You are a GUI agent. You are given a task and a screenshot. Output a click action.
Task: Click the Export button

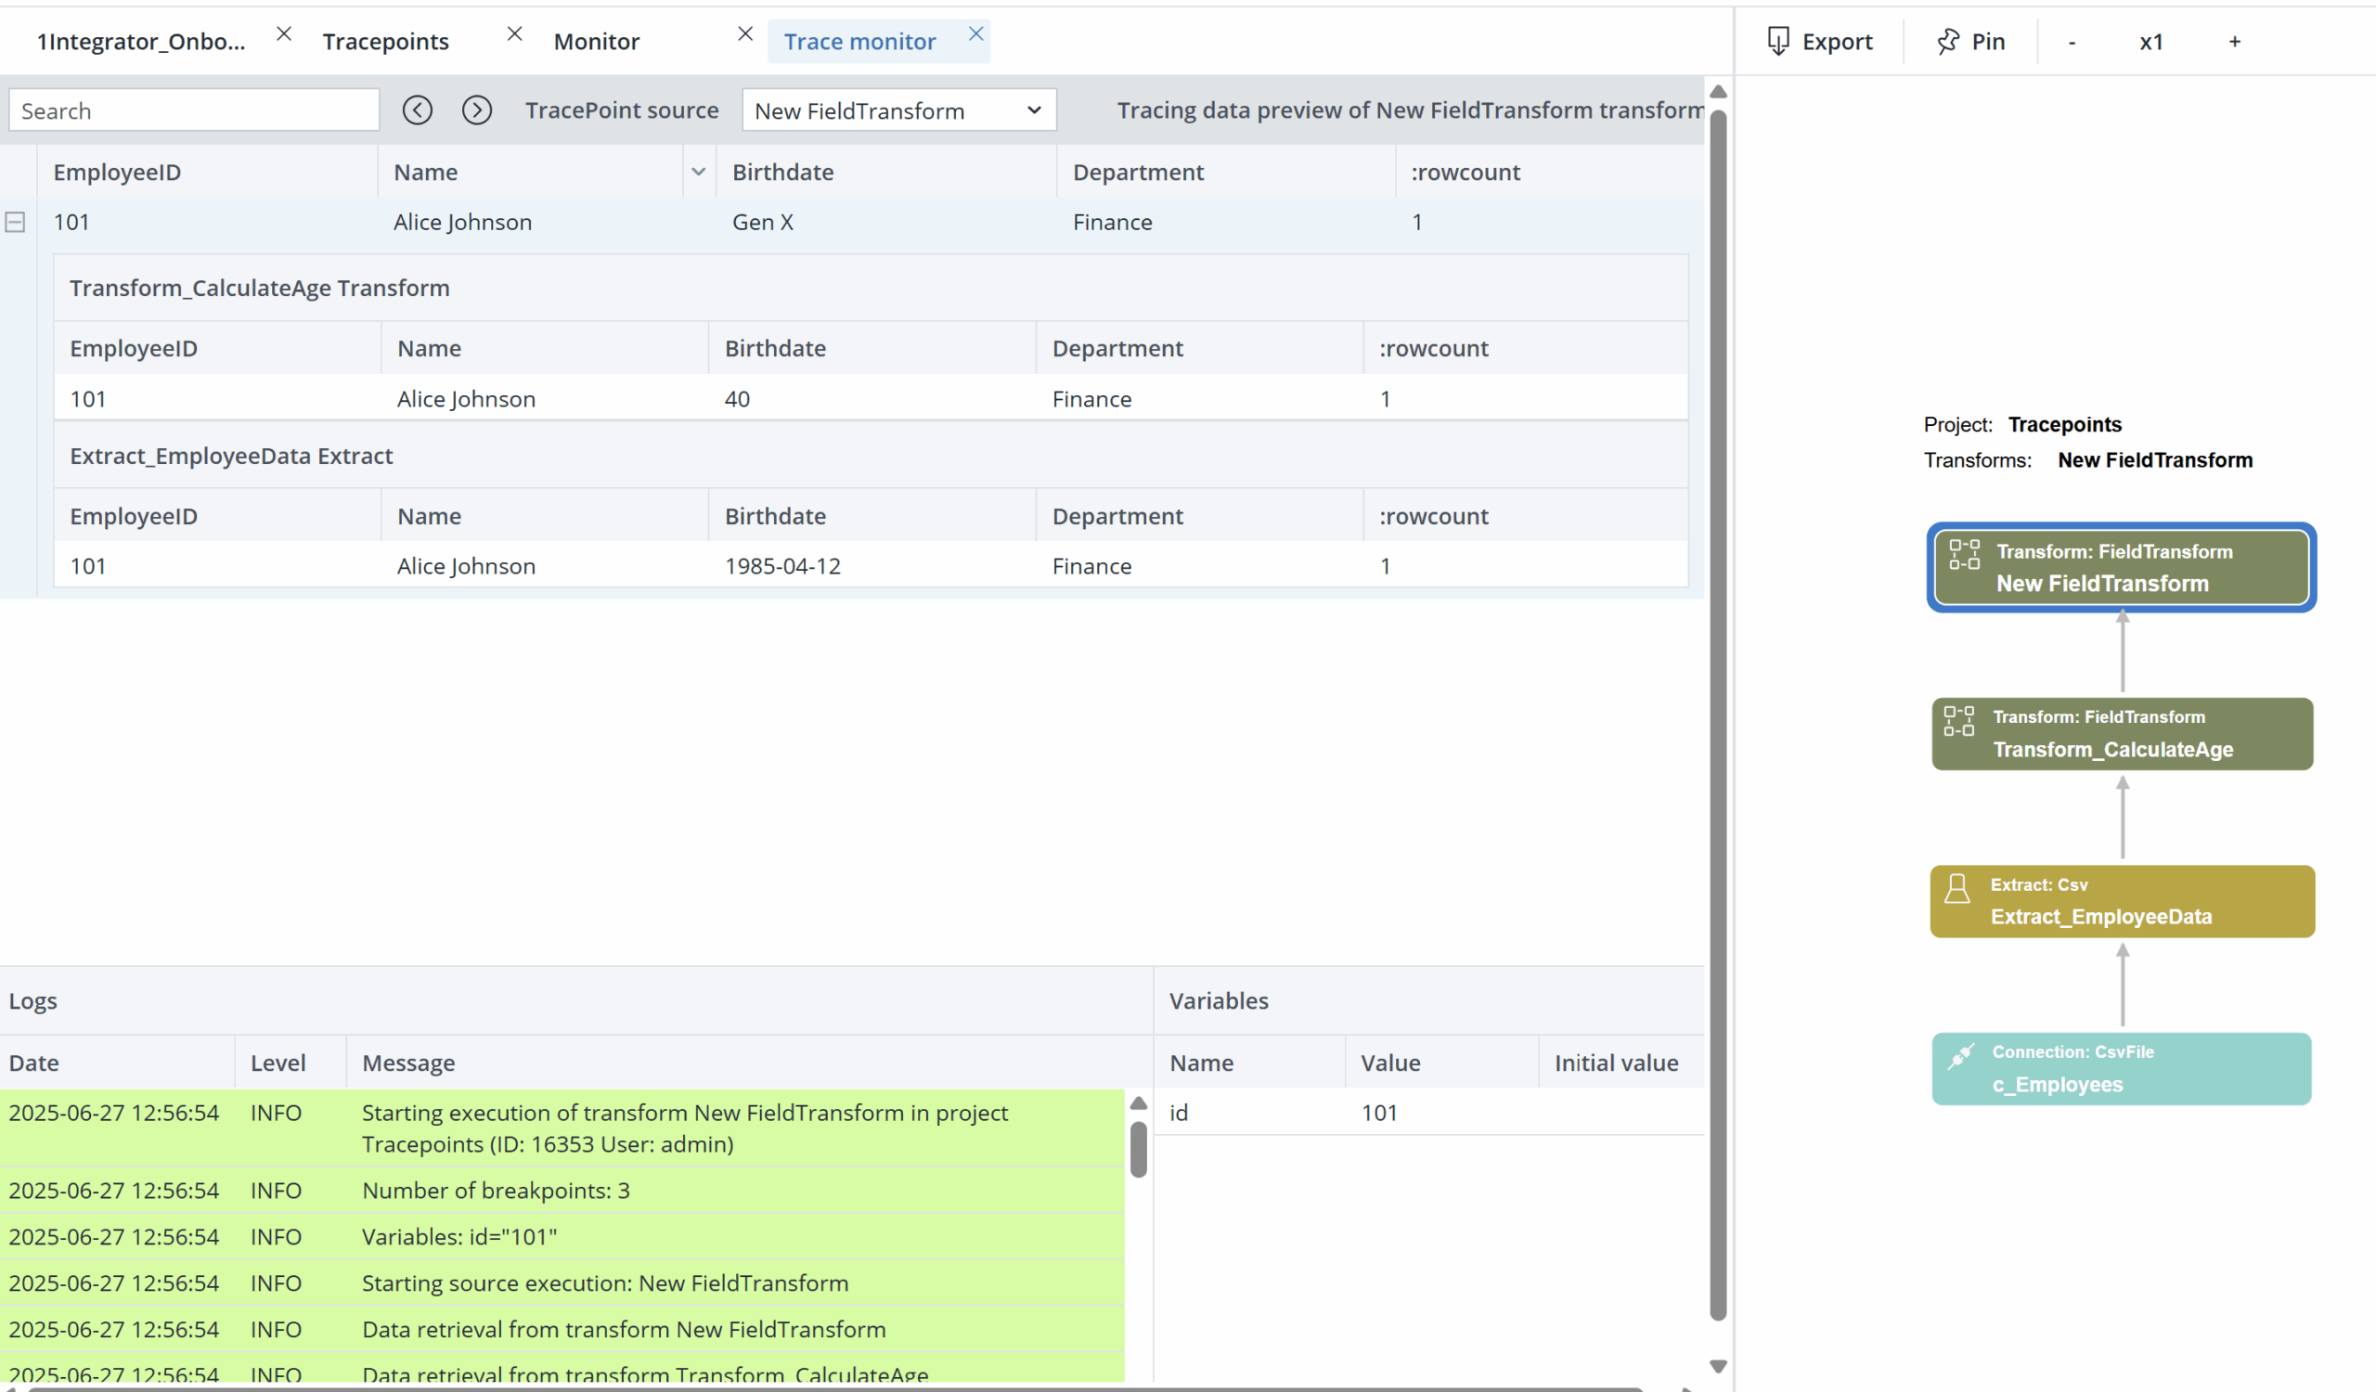coord(1820,42)
